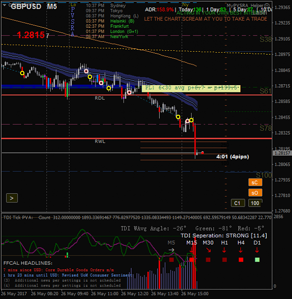Open the small triangle menu before GBPUSD
The width and height of the screenshot is (292, 299).
click(x=4, y=5)
